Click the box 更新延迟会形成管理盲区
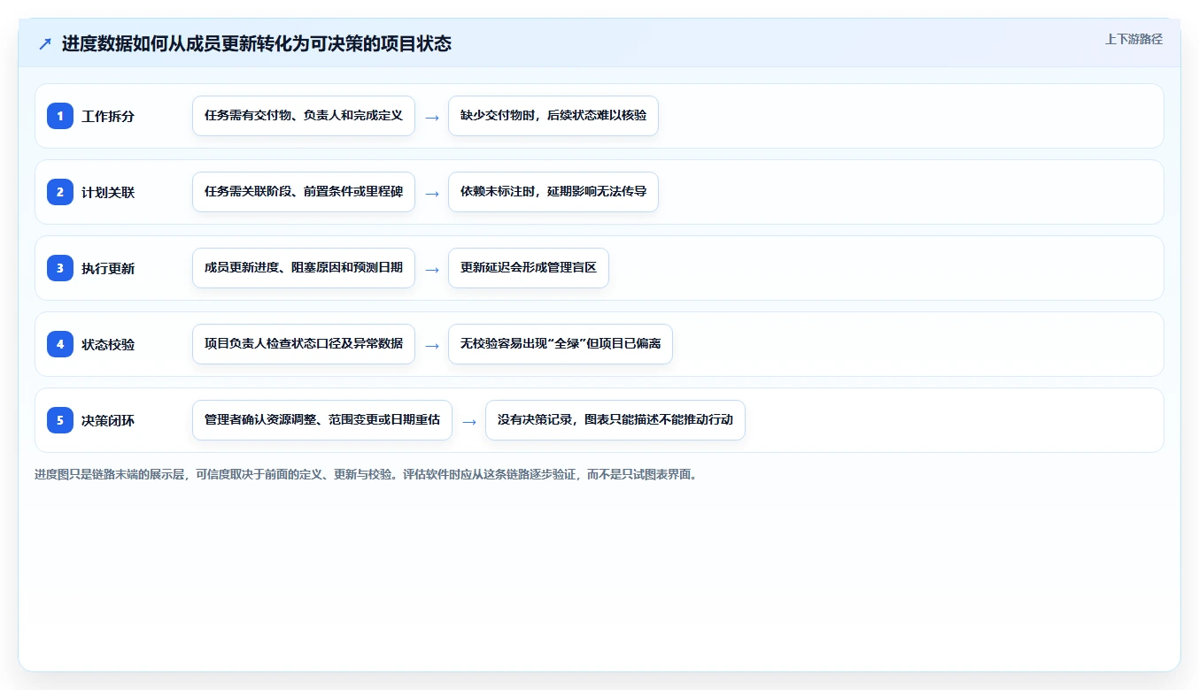 (x=529, y=268)
